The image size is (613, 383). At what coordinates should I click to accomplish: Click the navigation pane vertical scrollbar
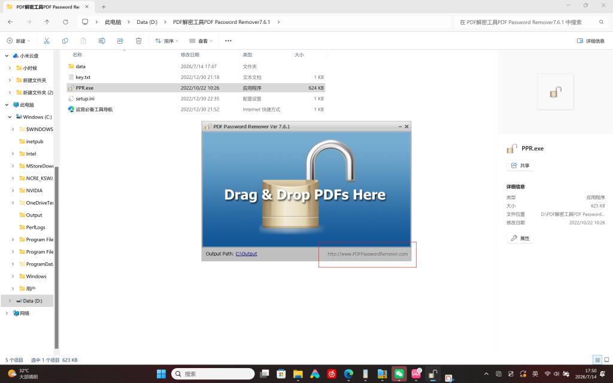(56, 257)
